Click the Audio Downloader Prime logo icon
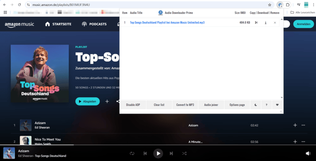 point(160,13)
